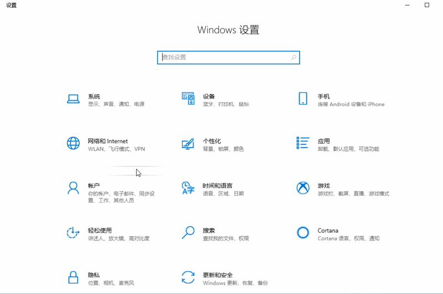Click description 你的帐户、电子邮件、同步设置
Screen dimensions: 443x294
tap(121, 197)
